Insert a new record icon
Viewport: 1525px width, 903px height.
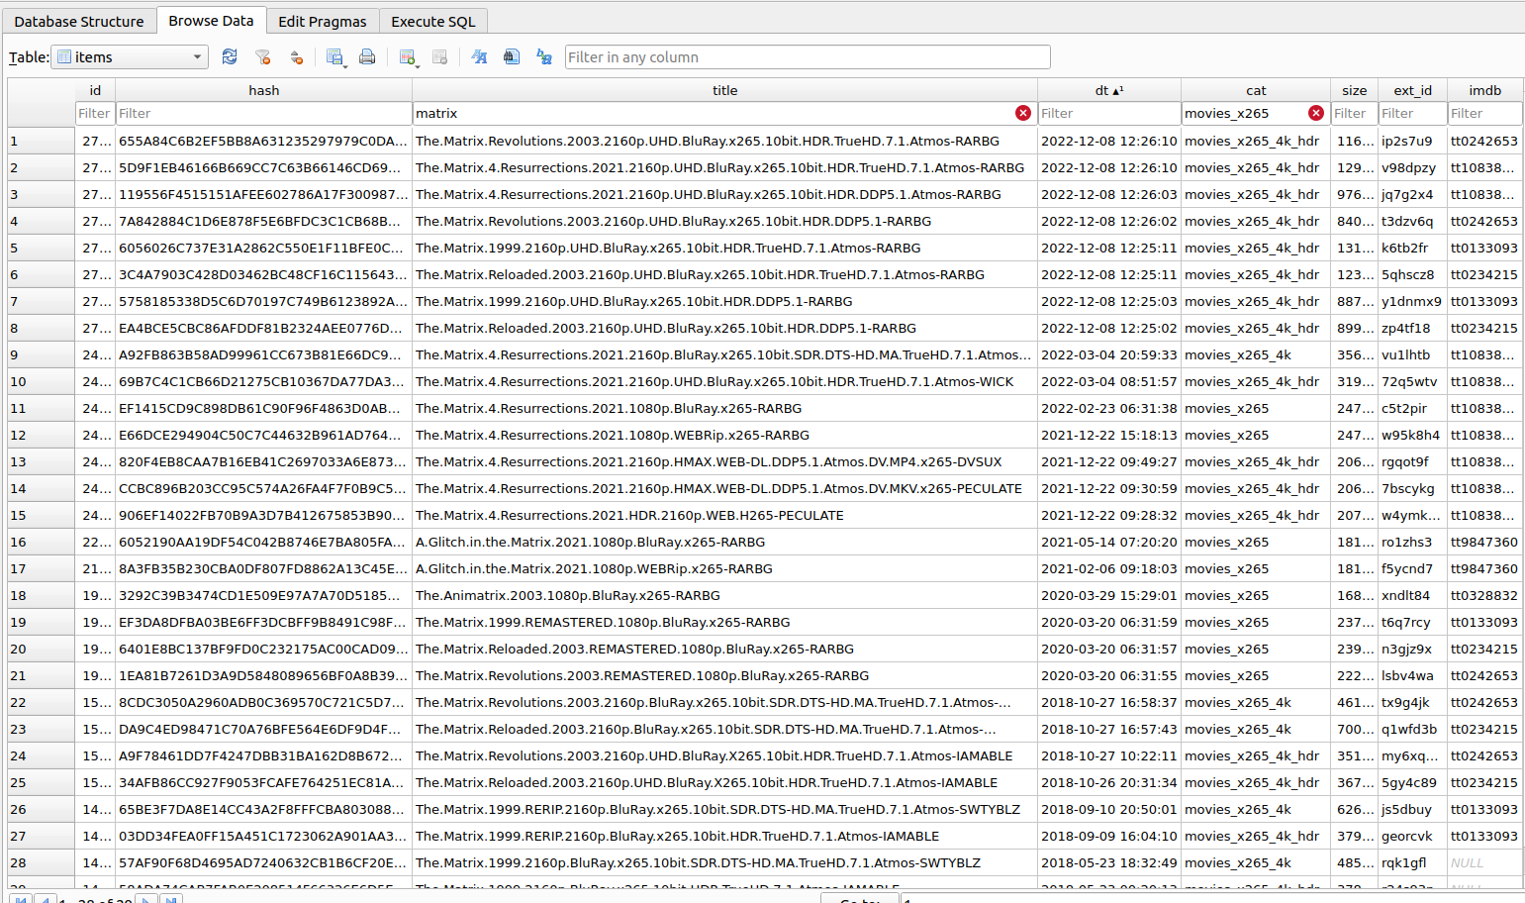point(408,57)
